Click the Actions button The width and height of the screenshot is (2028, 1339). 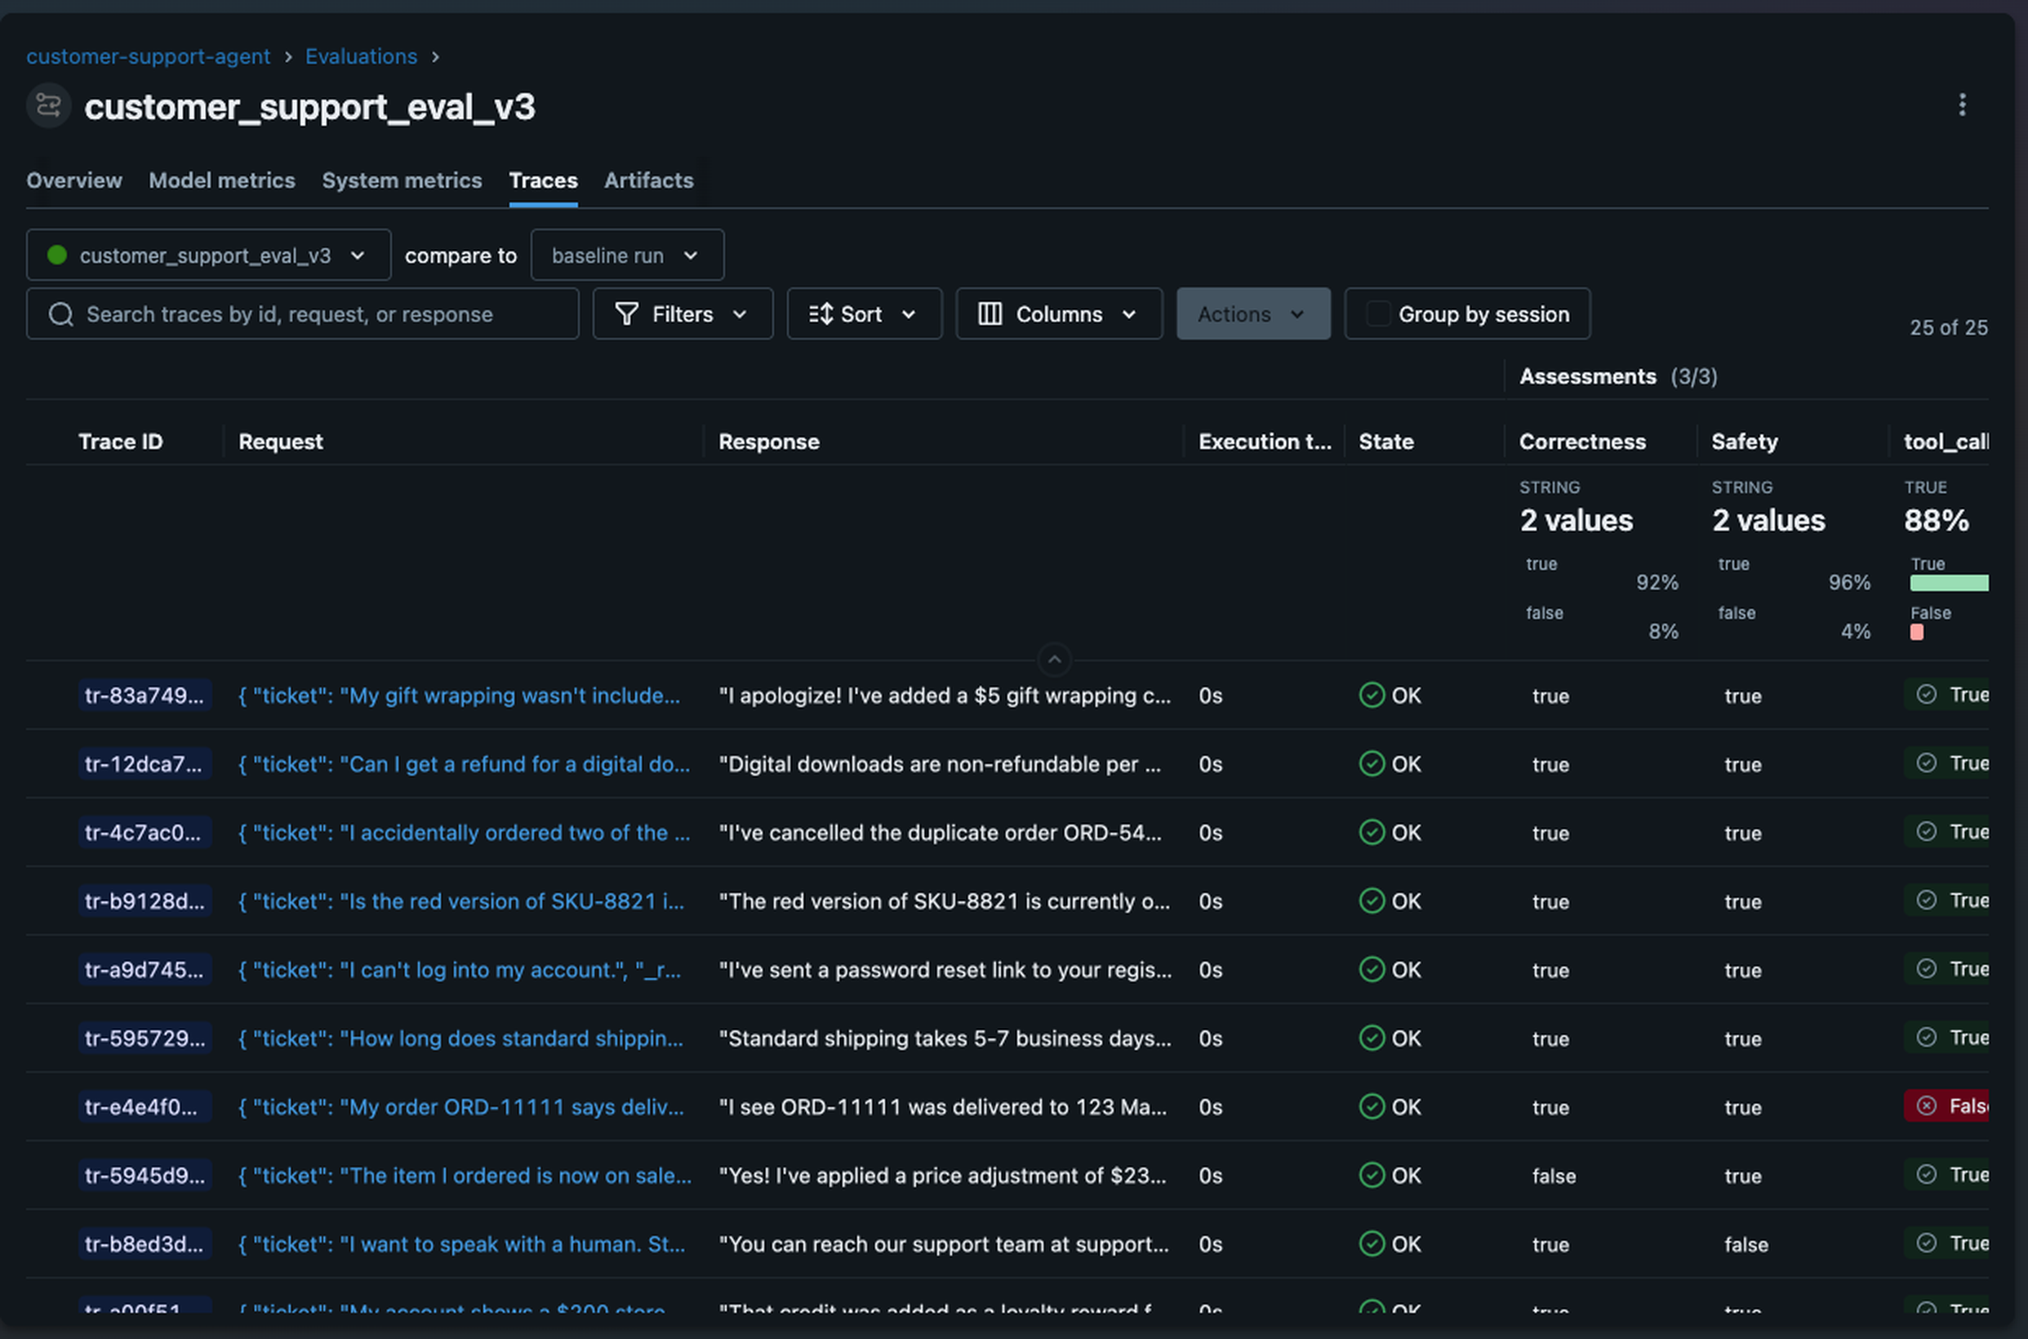(1252, 314)
